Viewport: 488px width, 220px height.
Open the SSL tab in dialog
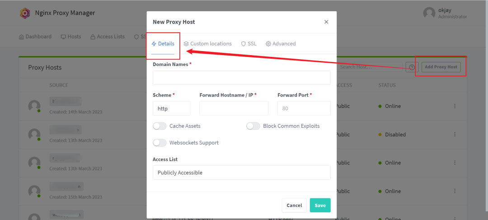(249, 43)
